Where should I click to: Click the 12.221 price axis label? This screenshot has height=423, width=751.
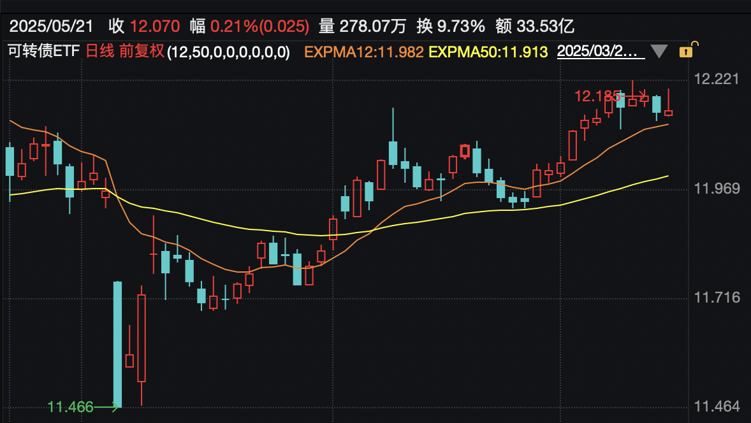[717, 79]
